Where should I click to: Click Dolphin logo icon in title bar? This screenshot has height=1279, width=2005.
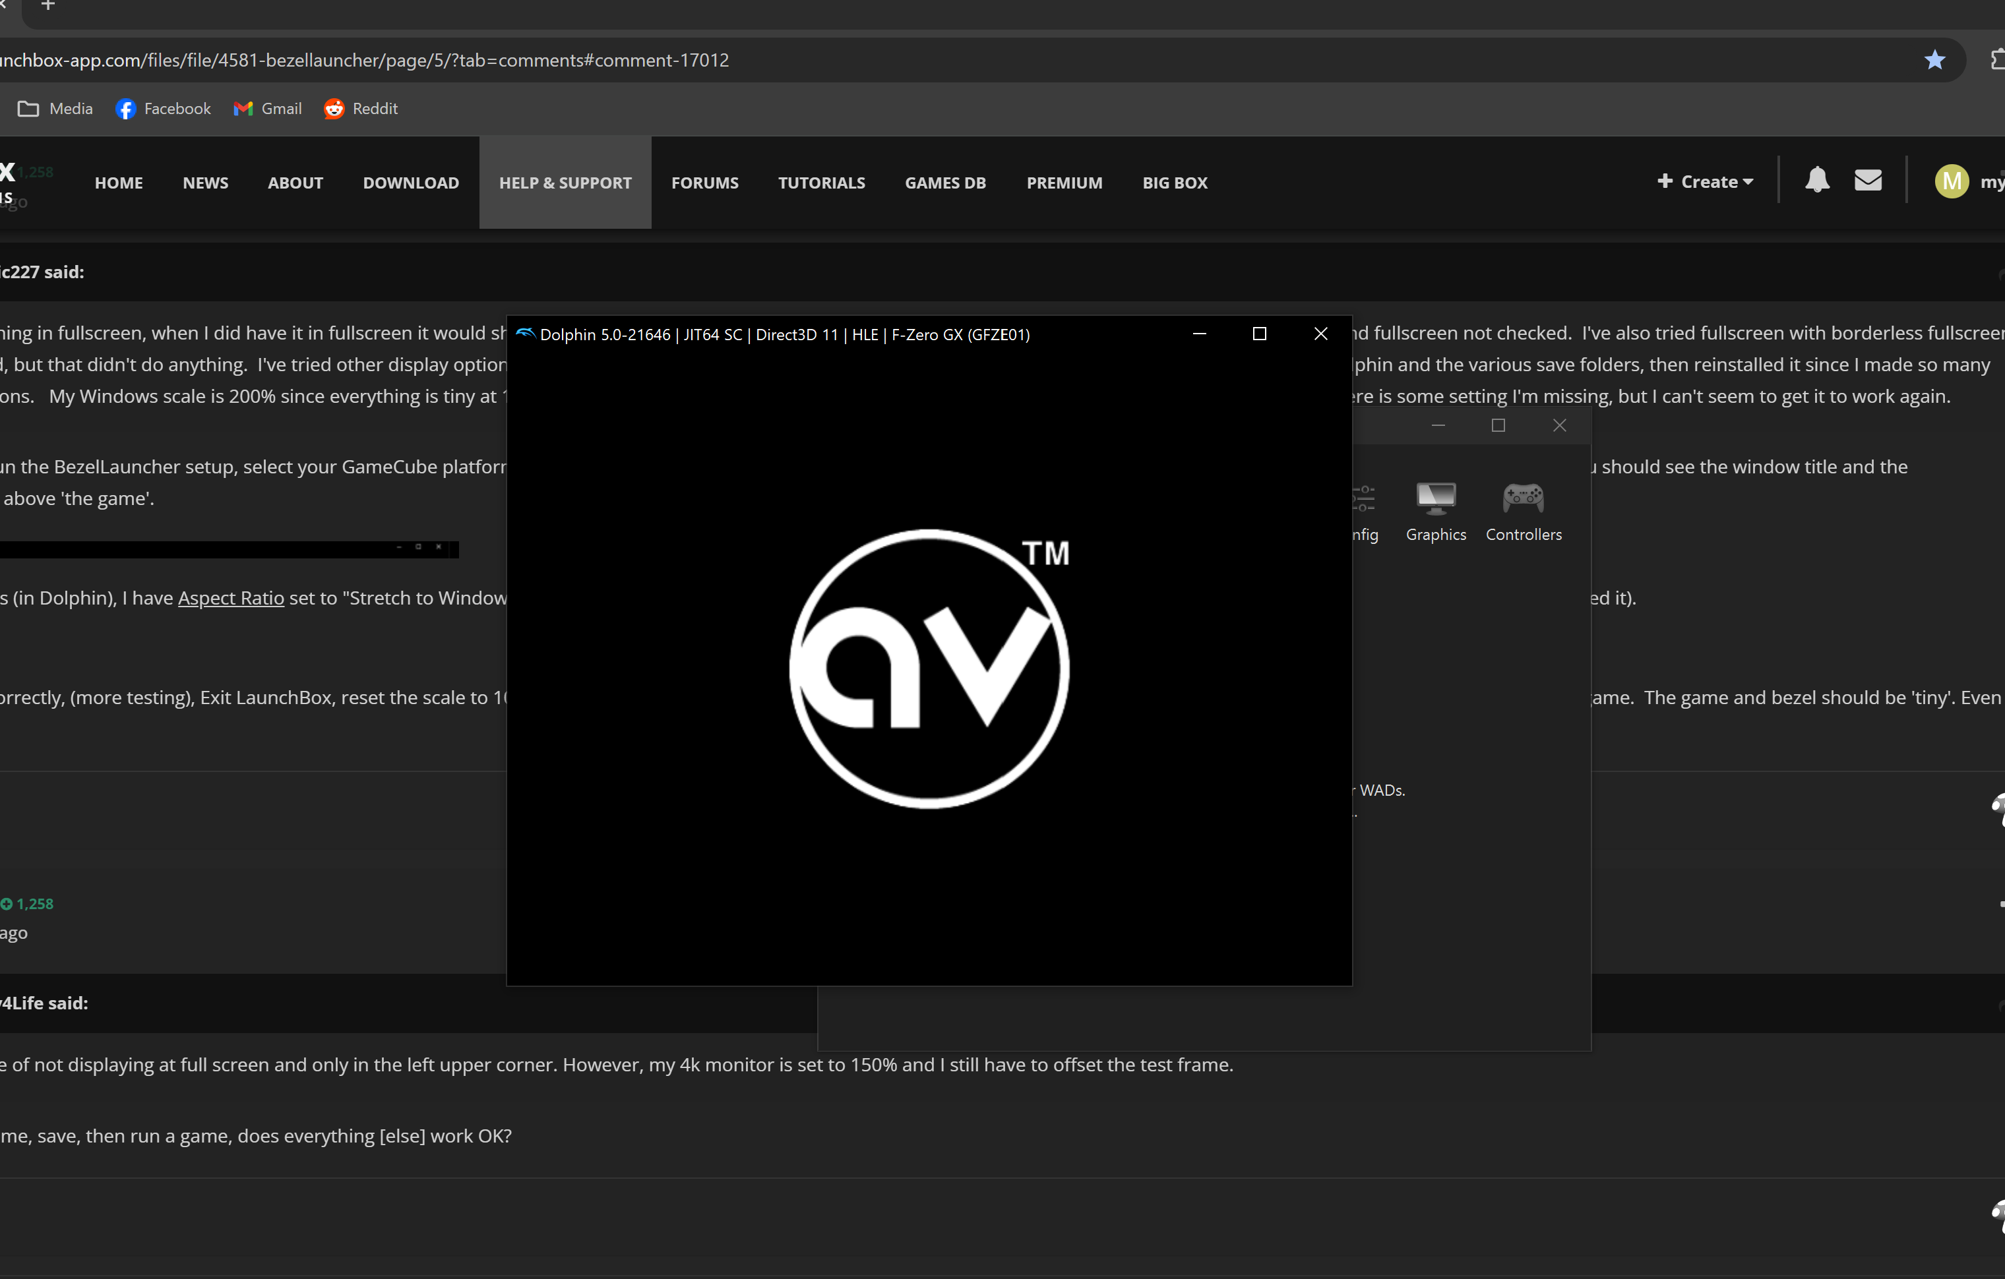tap(524, 334)
